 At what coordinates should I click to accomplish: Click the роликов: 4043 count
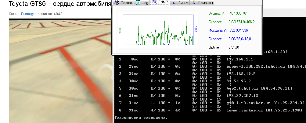click(x=50, y=14)
